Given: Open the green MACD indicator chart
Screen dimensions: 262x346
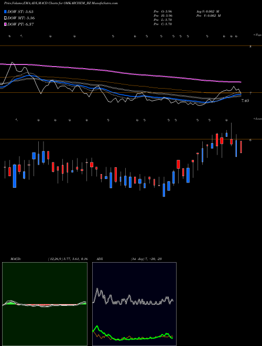Looking at the screenshot, I should pyautogui.click(x=45, y=304).
